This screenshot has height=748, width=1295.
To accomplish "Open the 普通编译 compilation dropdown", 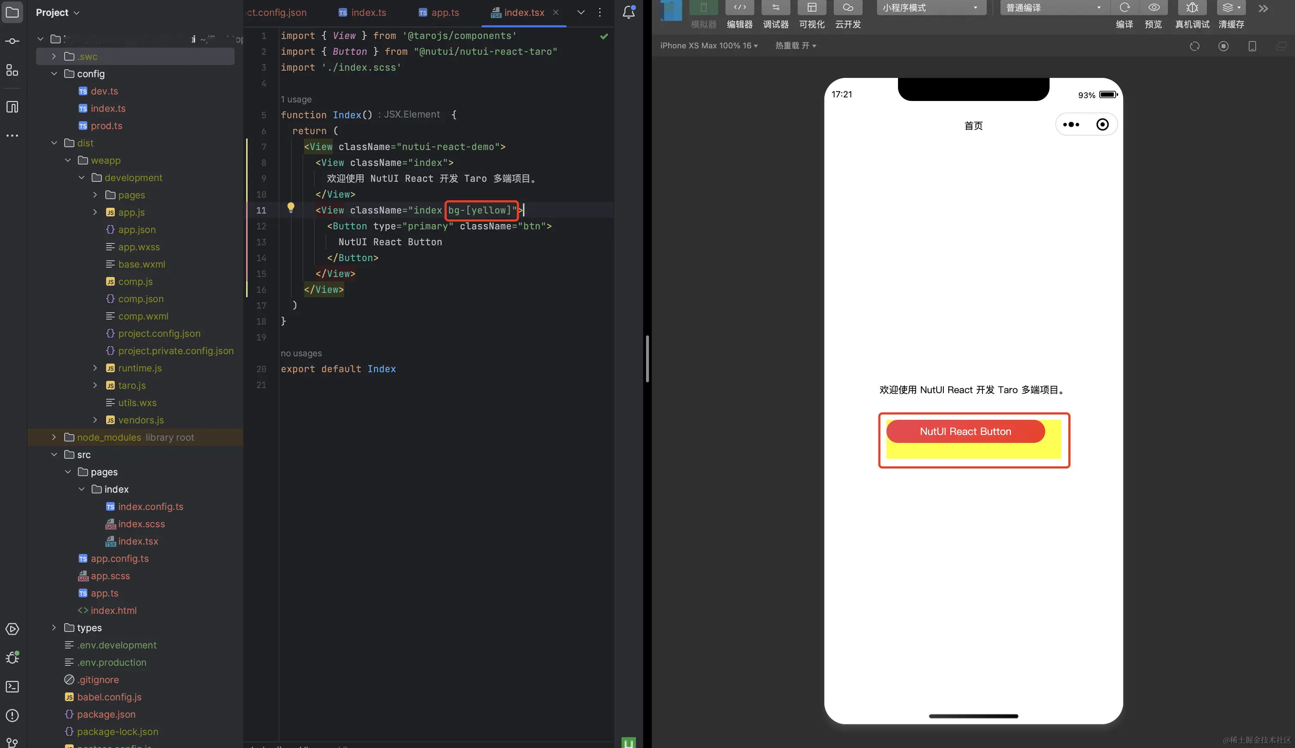I will click(x=1053, y=8).
